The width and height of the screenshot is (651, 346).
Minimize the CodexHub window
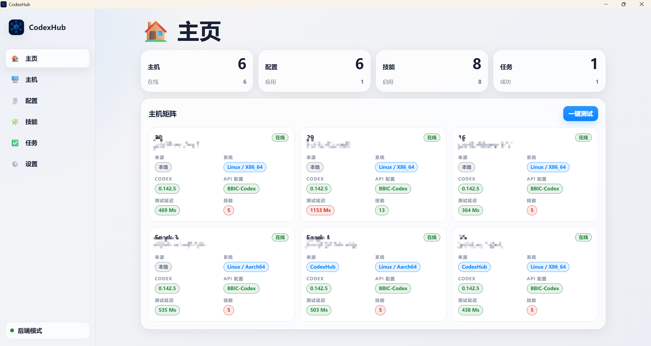tap(606, 4)
